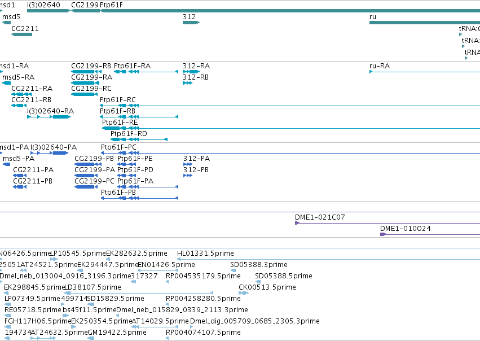Click protein label msd5-PA
This screenshot has width=480, height=341.
pos(19,159)
